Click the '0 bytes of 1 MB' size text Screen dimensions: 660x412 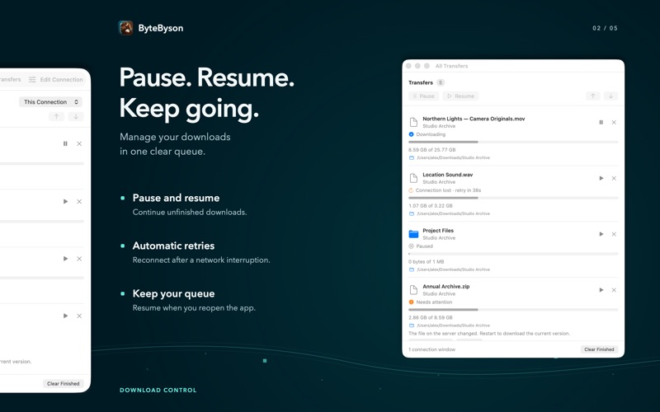(426, 261)
